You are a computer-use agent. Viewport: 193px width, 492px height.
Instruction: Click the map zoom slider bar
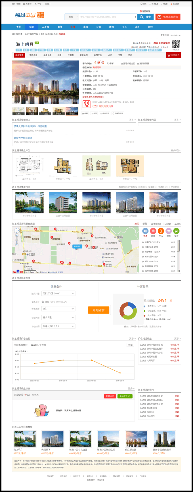coord(17,240)
